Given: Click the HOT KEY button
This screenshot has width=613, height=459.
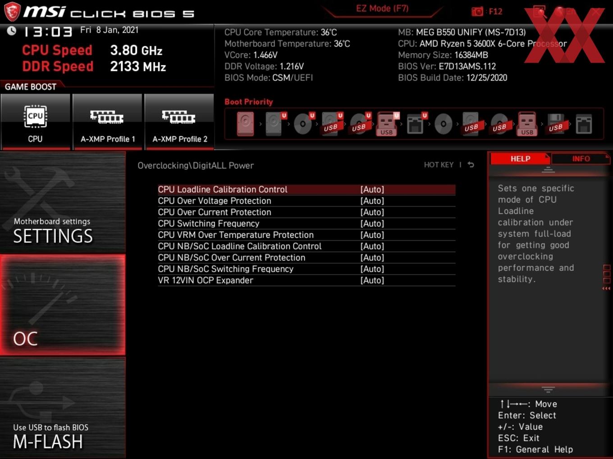Looking at the screenshot, I should pyautogui.click(x=439, y=165).
